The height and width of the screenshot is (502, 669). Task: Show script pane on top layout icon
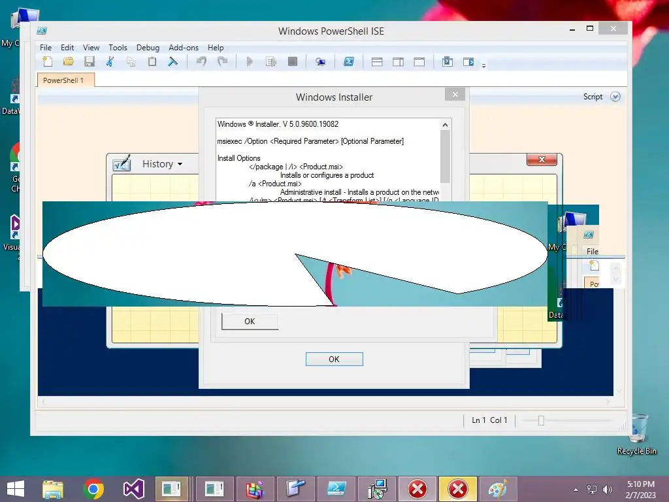[377, 62]
